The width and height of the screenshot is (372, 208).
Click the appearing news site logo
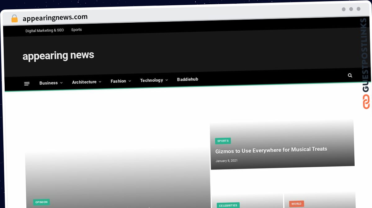click(x=58, y=56)
